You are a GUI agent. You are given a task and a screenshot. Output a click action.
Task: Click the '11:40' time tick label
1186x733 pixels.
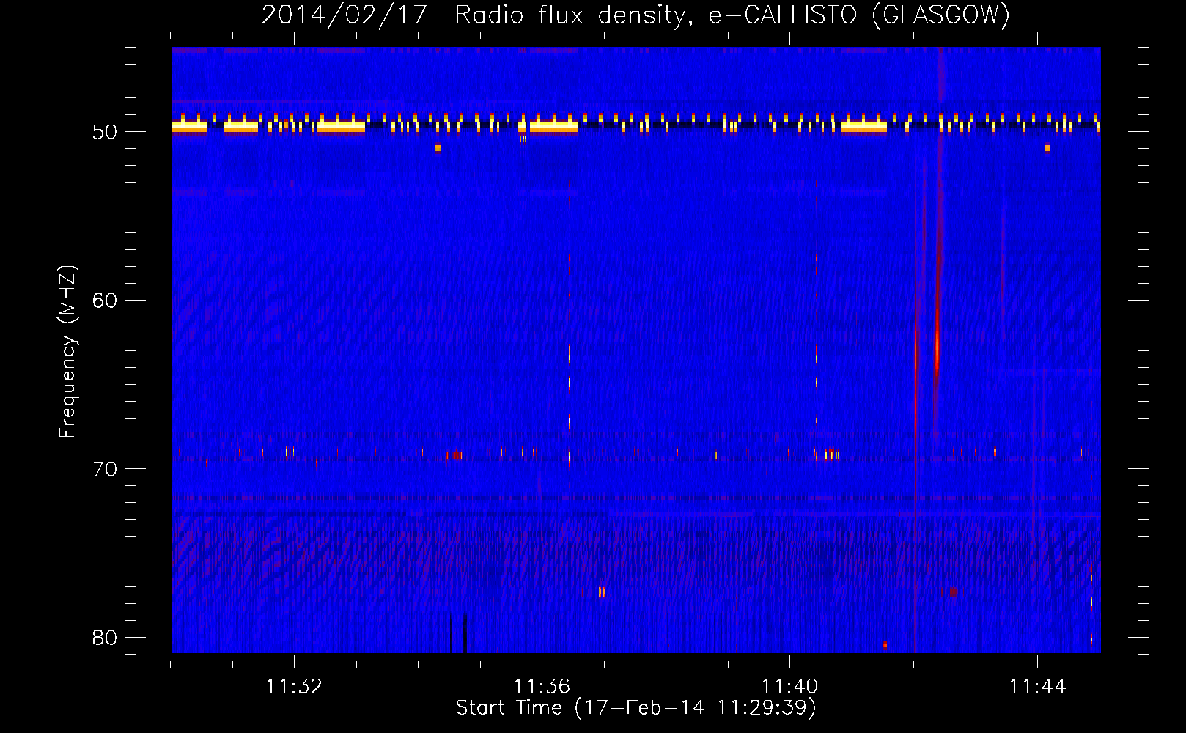click(x=789, y=687)
